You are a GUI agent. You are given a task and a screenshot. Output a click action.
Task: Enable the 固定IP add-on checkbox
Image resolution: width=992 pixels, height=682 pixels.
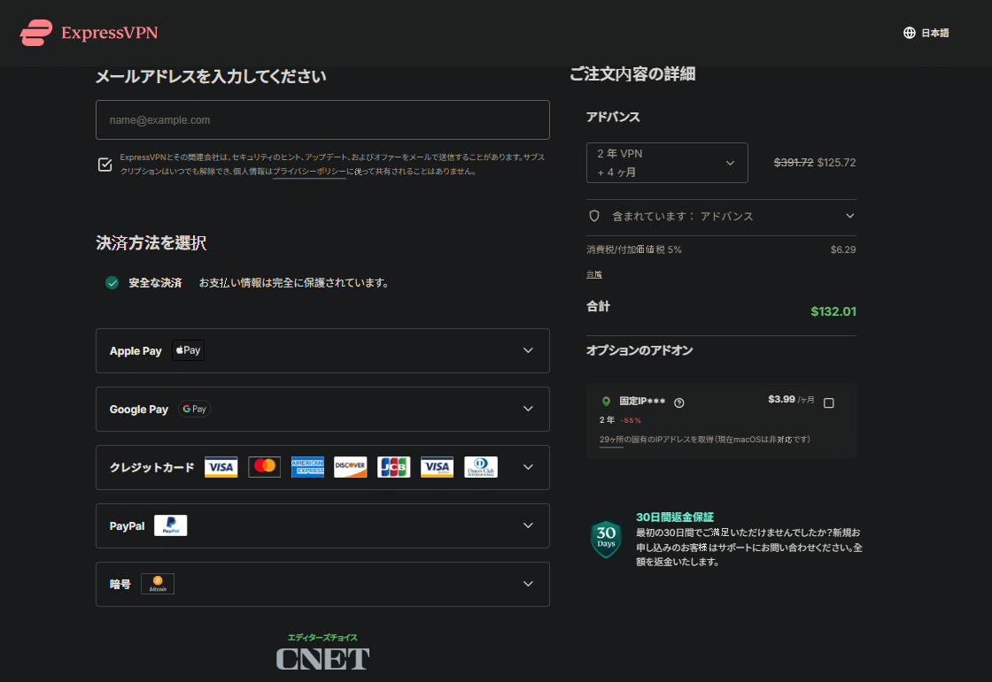pos(829,402)
